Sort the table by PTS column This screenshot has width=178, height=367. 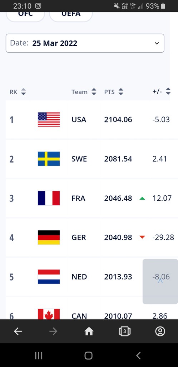114,92
